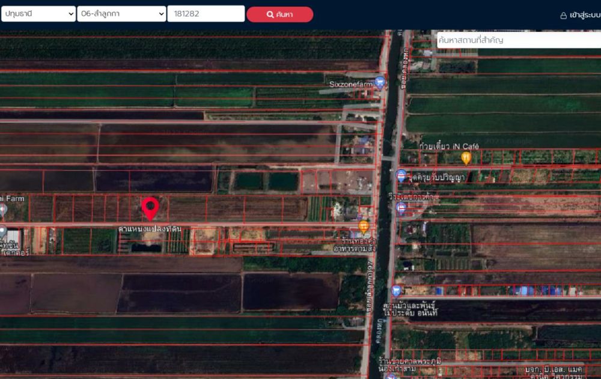
Task: Focus the ค้นหาสถานที่สำคัญ place search box
Action: (517, 40)
